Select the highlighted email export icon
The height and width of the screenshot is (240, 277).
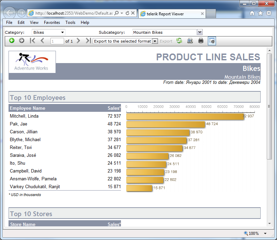212,41
